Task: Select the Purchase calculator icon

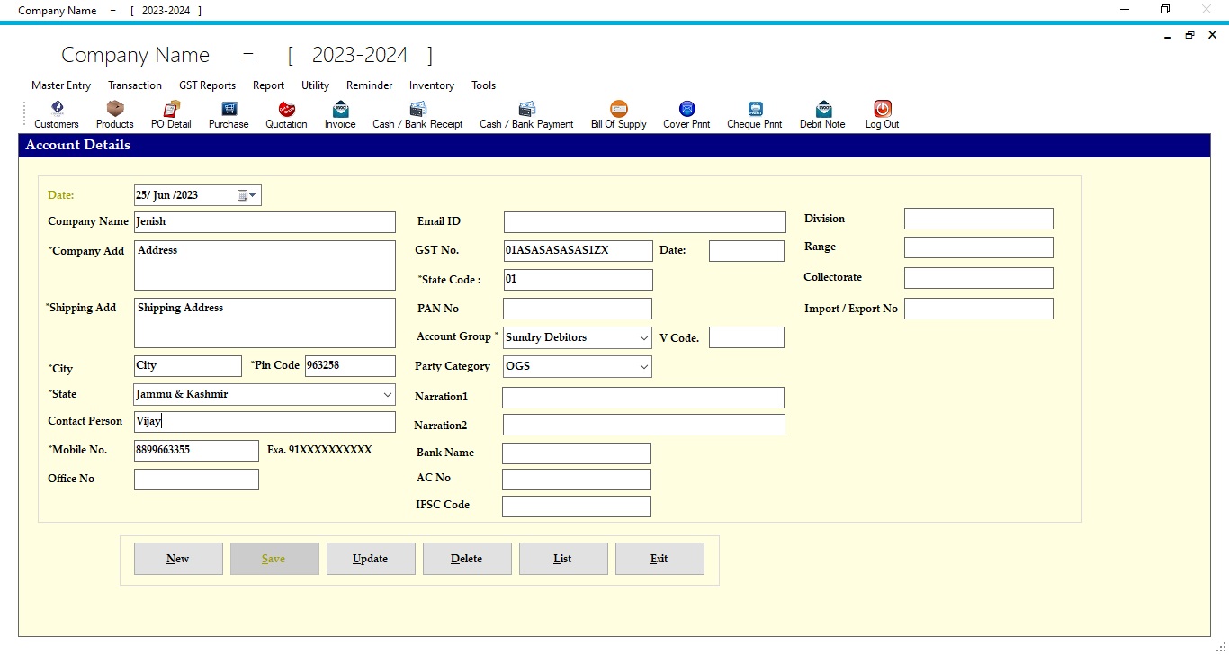Action: (229, 109)
